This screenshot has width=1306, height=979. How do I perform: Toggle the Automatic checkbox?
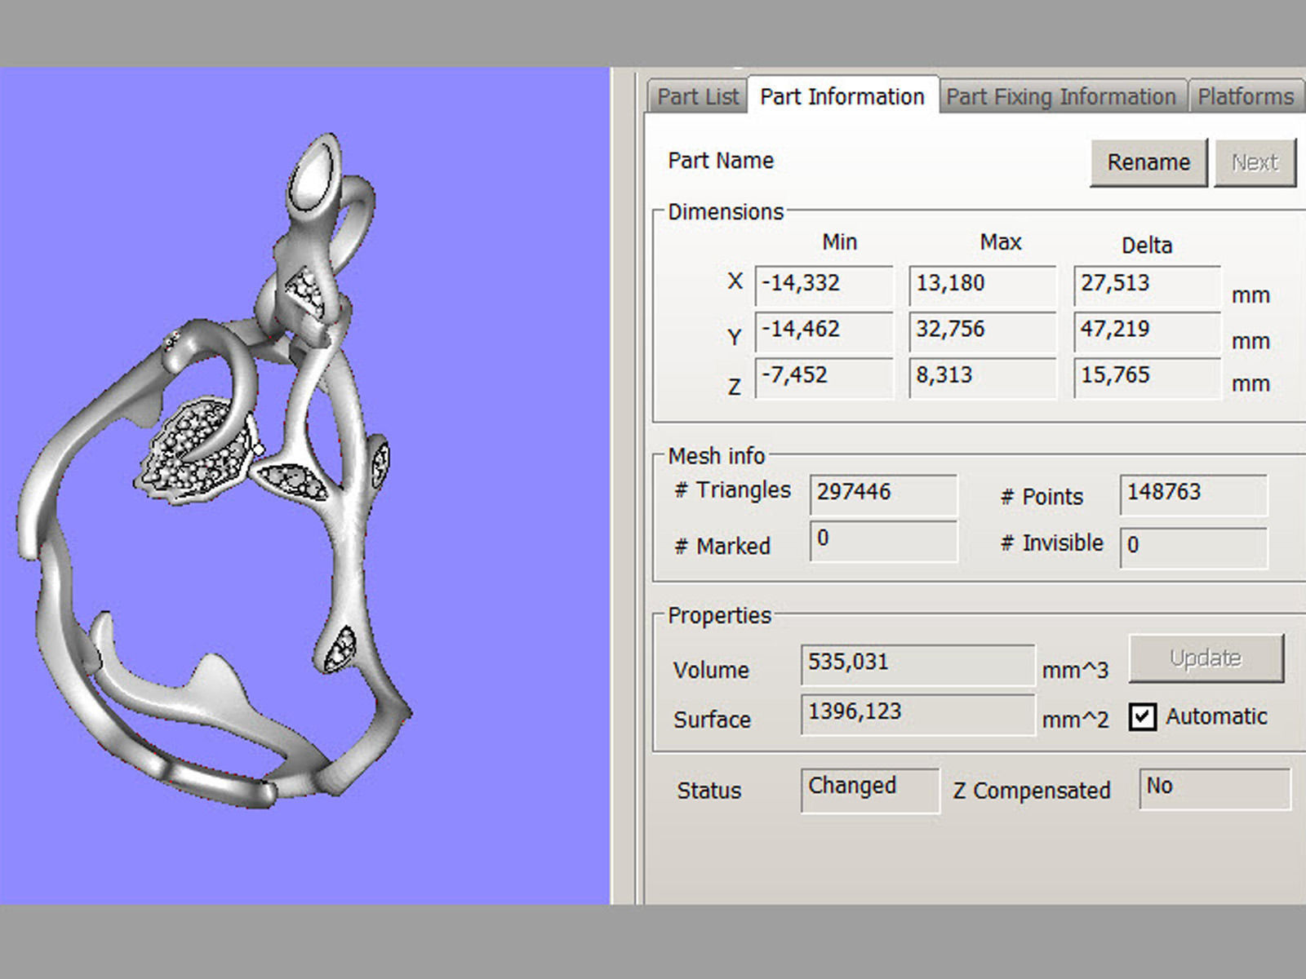coord(1142,717)
